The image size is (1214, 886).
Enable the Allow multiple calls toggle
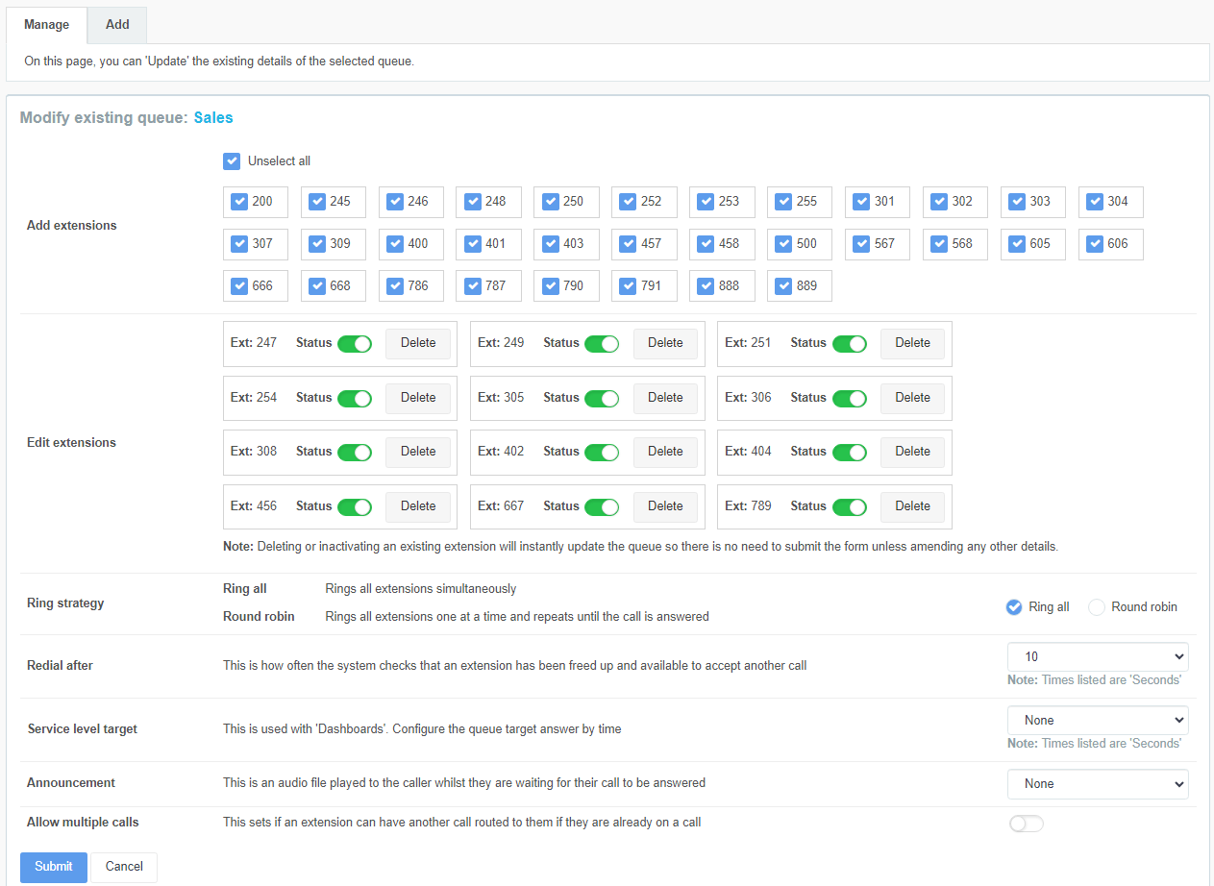pyautogui.click(x=1026, y=824)
